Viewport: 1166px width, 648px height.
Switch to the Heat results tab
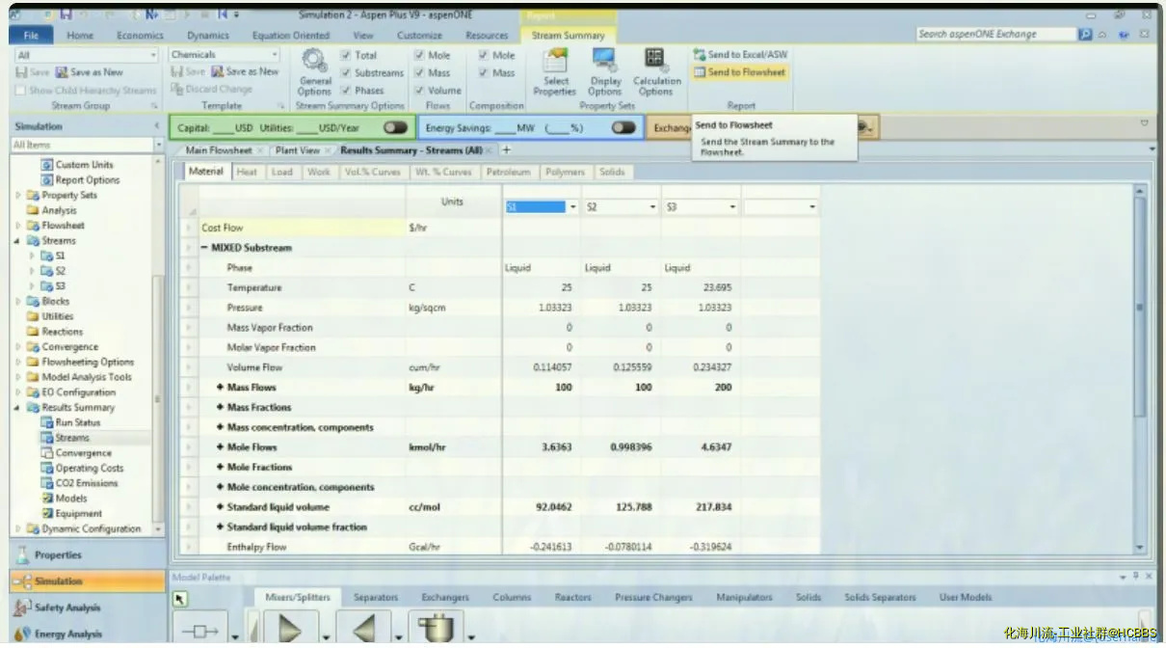(247, 172)
